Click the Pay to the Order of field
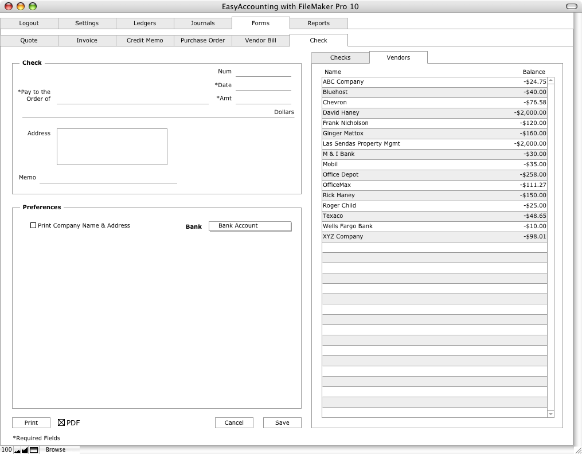Screen dimensions: 582x454 (x=133, y=99)
